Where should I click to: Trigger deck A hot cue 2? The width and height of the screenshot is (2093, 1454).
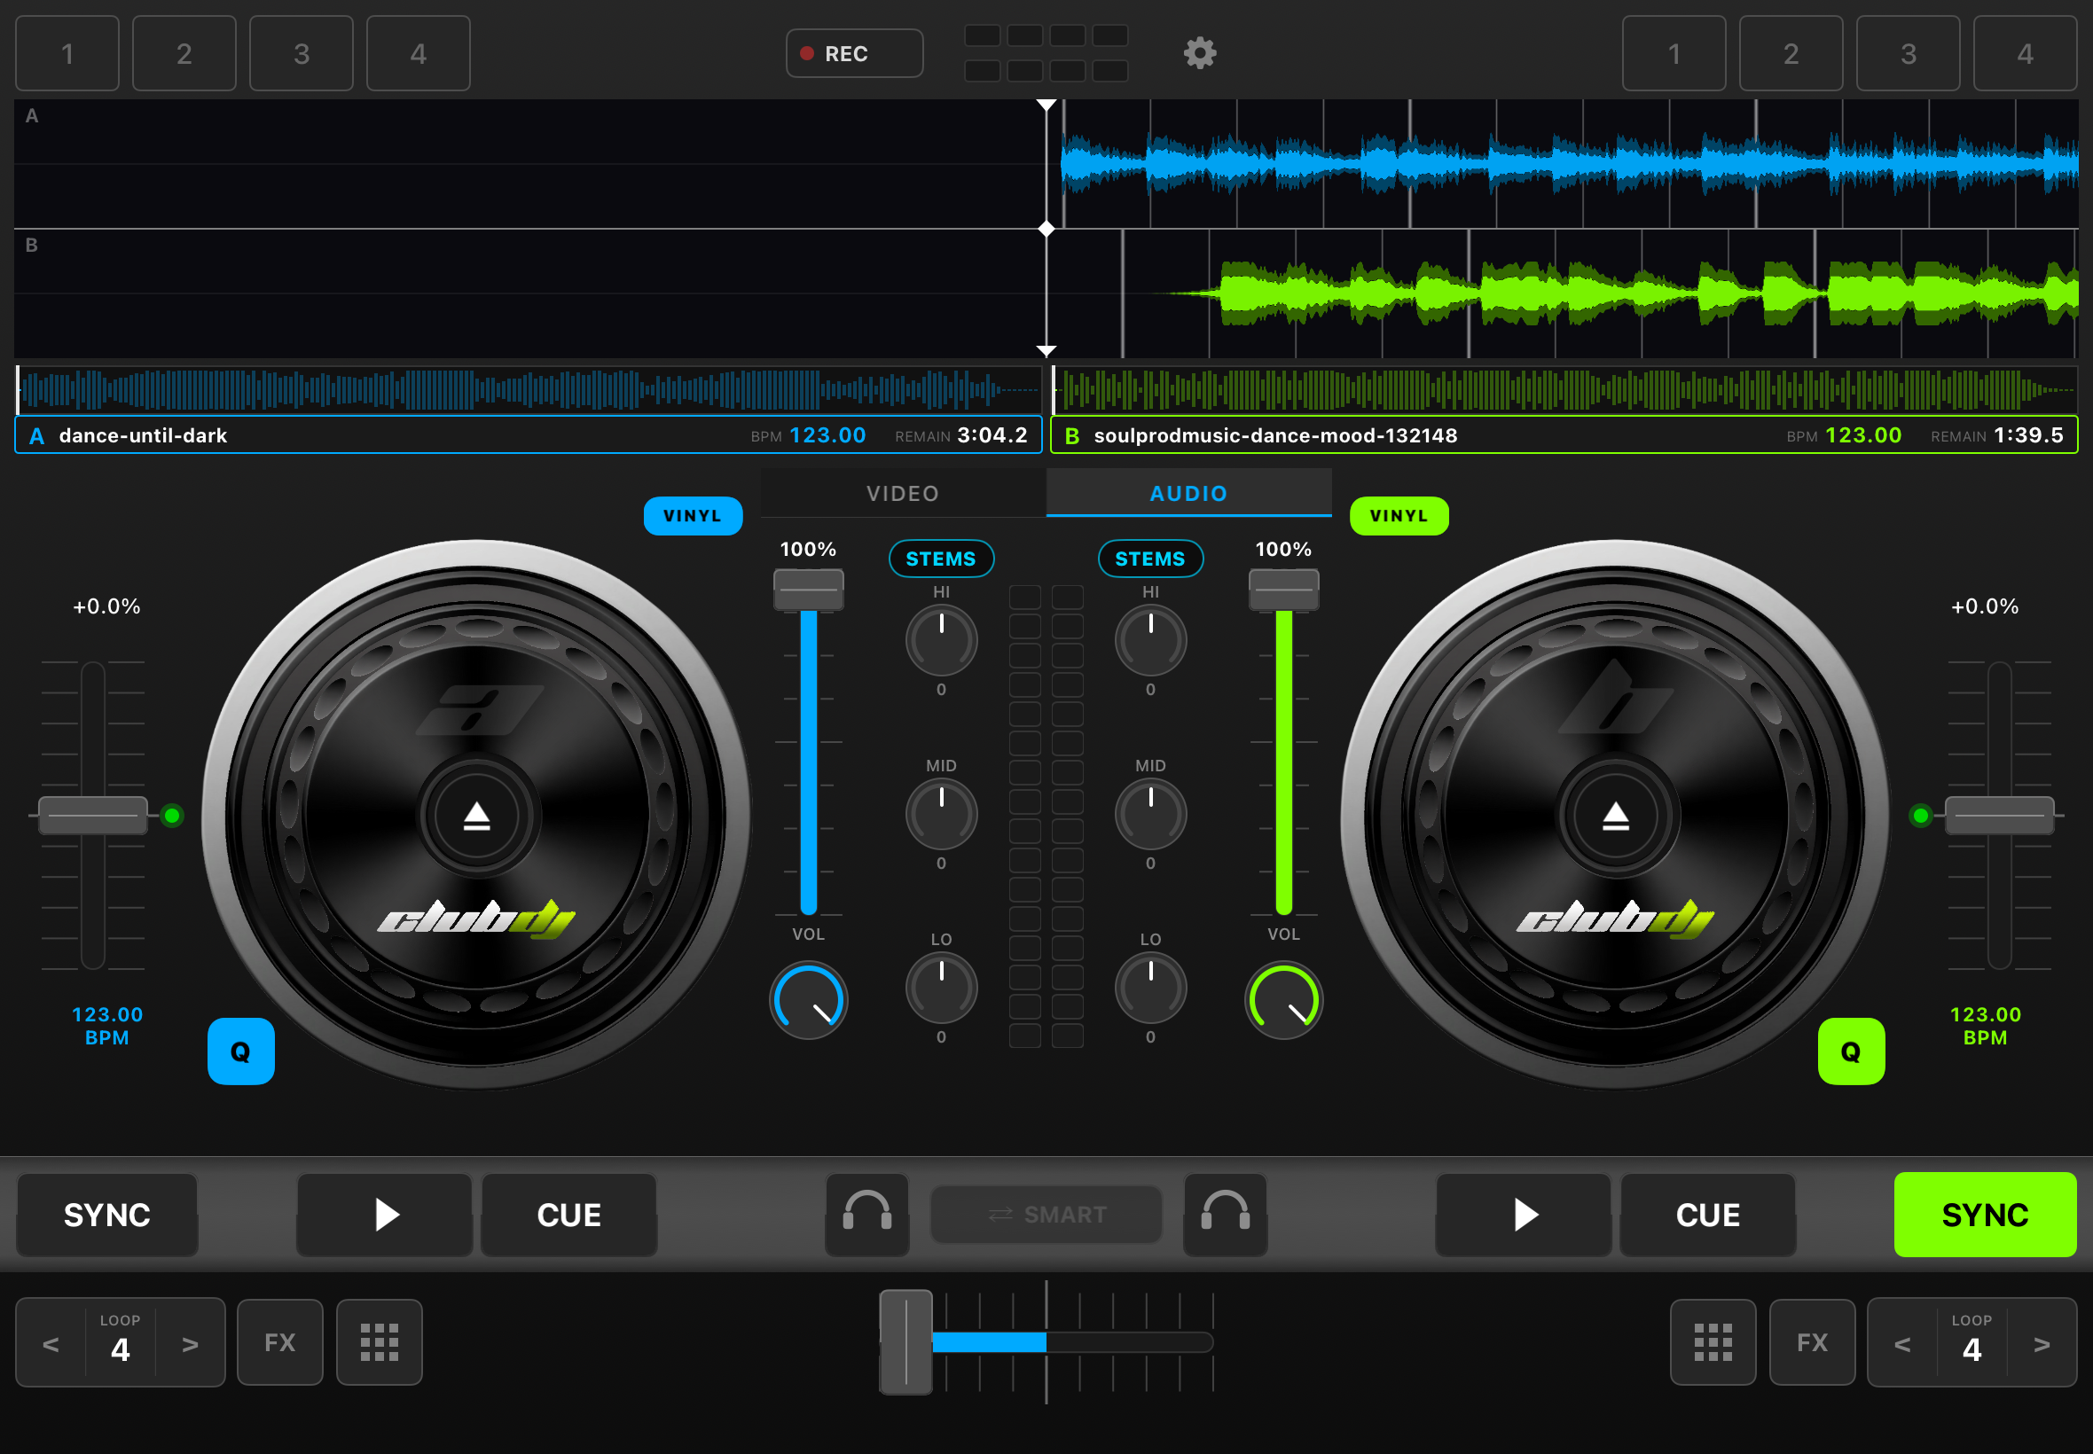pos(184,53)
